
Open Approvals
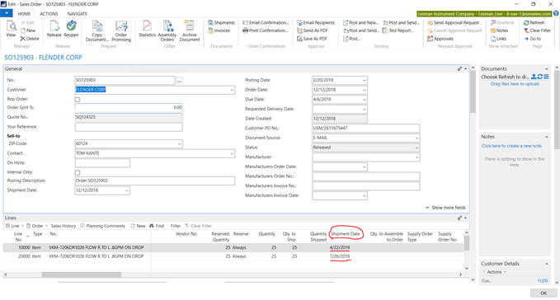point(440,39)
